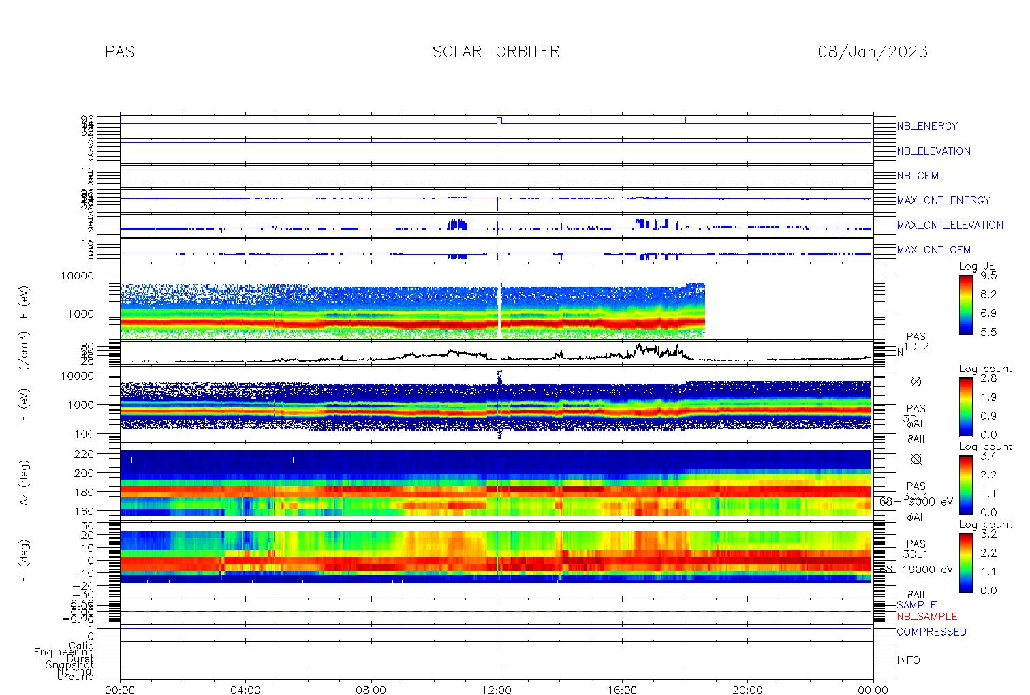Click the 16:00 time axis label
The image size is (1030, 695).
622,689
